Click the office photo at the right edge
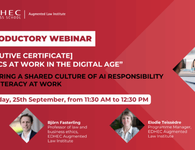Screen dimensions: 195x150 click(184, 69)
